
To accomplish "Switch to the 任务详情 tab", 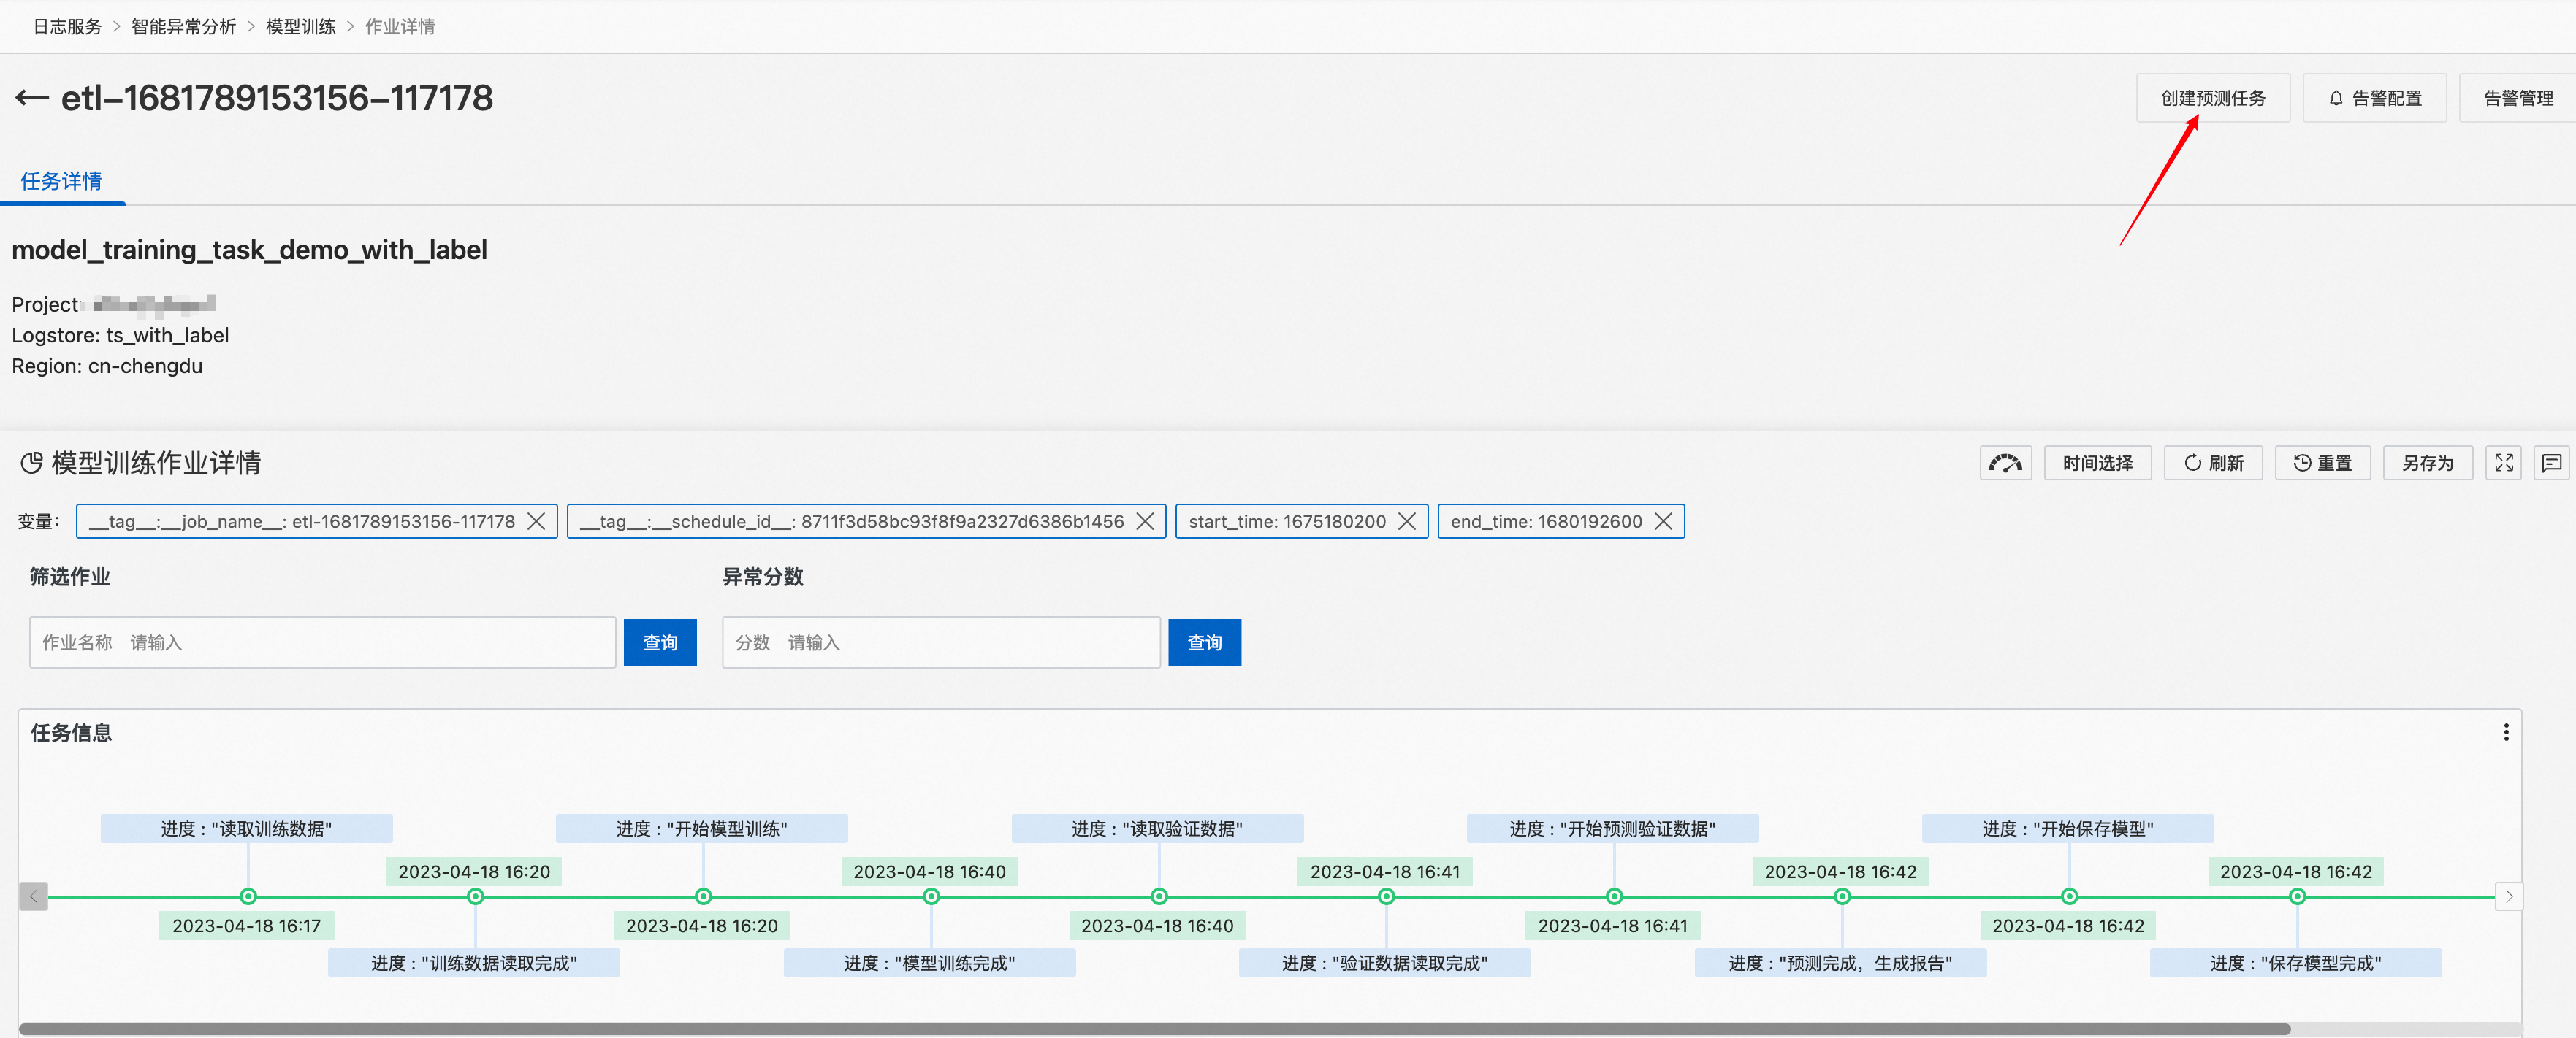I will 61,181.
